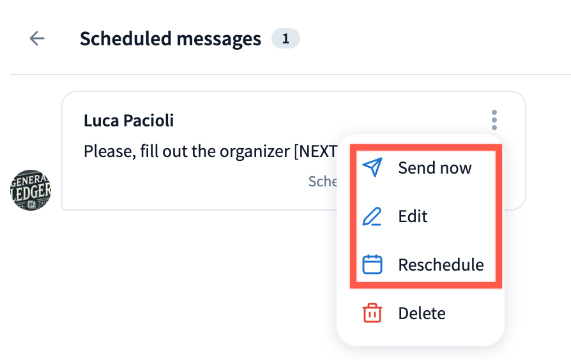Click the scheduled count badge showing 1

pos(285,39)
